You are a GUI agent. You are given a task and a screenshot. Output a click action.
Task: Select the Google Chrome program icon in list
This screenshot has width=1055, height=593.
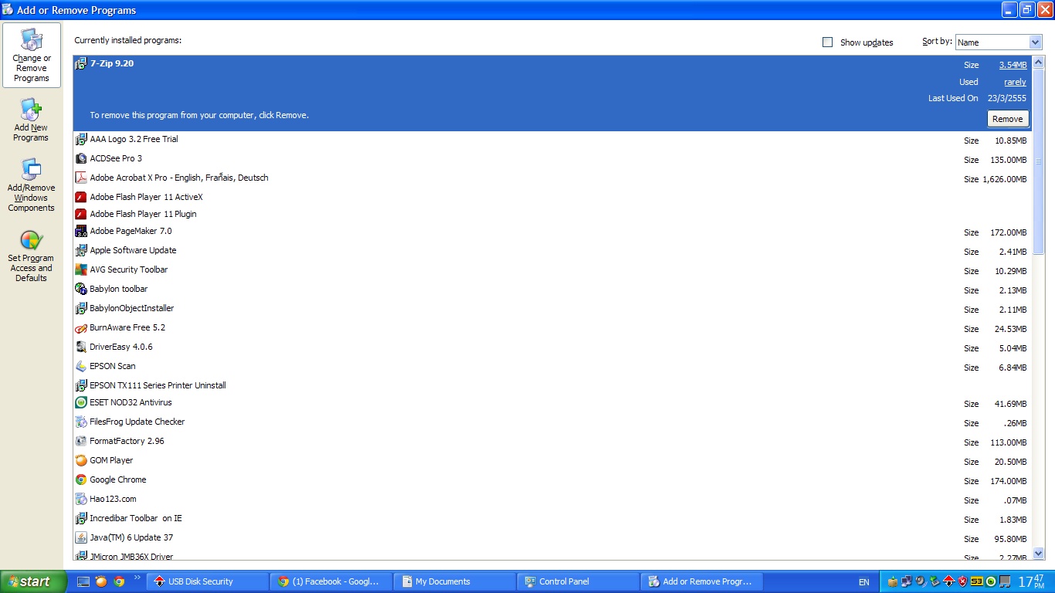pos(81,480)
